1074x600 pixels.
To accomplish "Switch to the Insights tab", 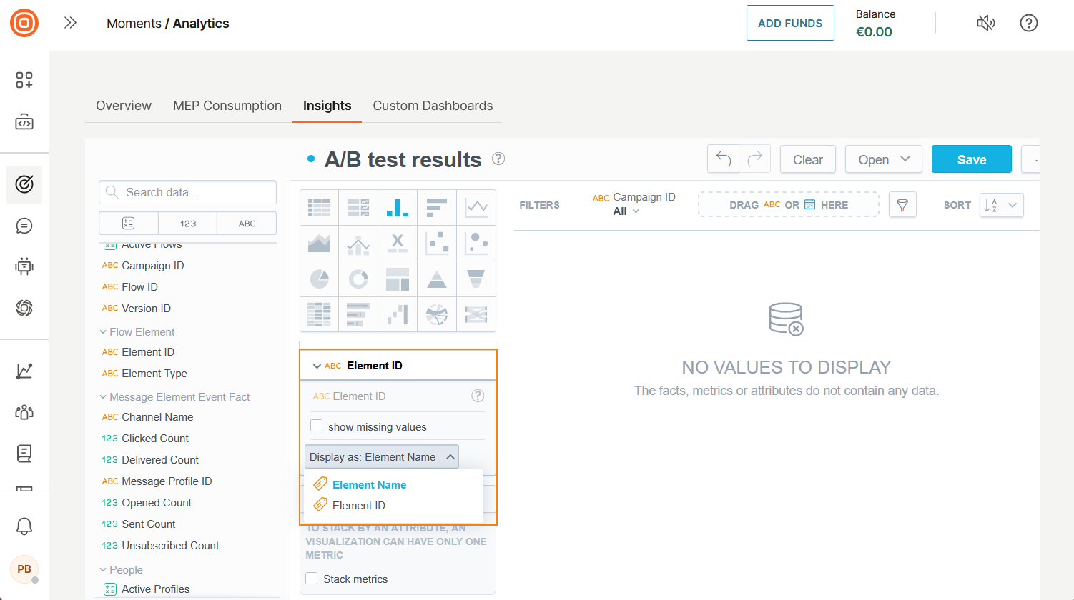I will pos(327,106).
